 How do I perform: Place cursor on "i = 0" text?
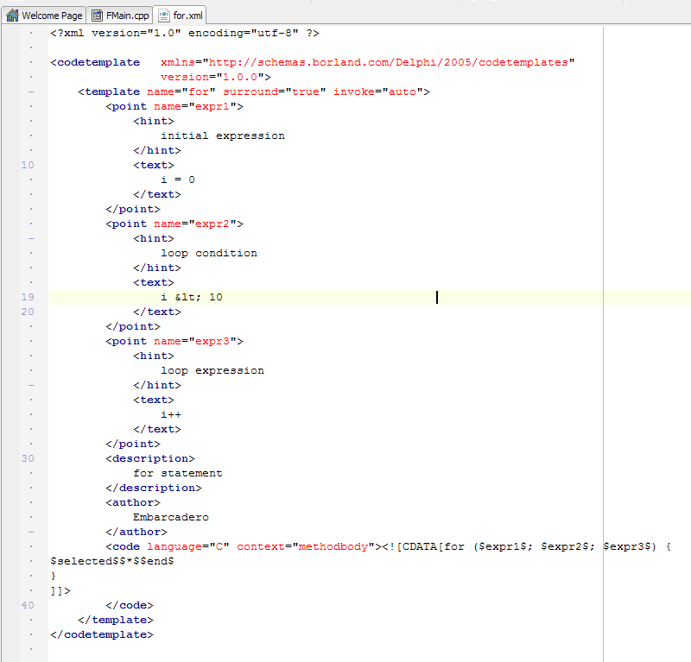pos(178,180)
